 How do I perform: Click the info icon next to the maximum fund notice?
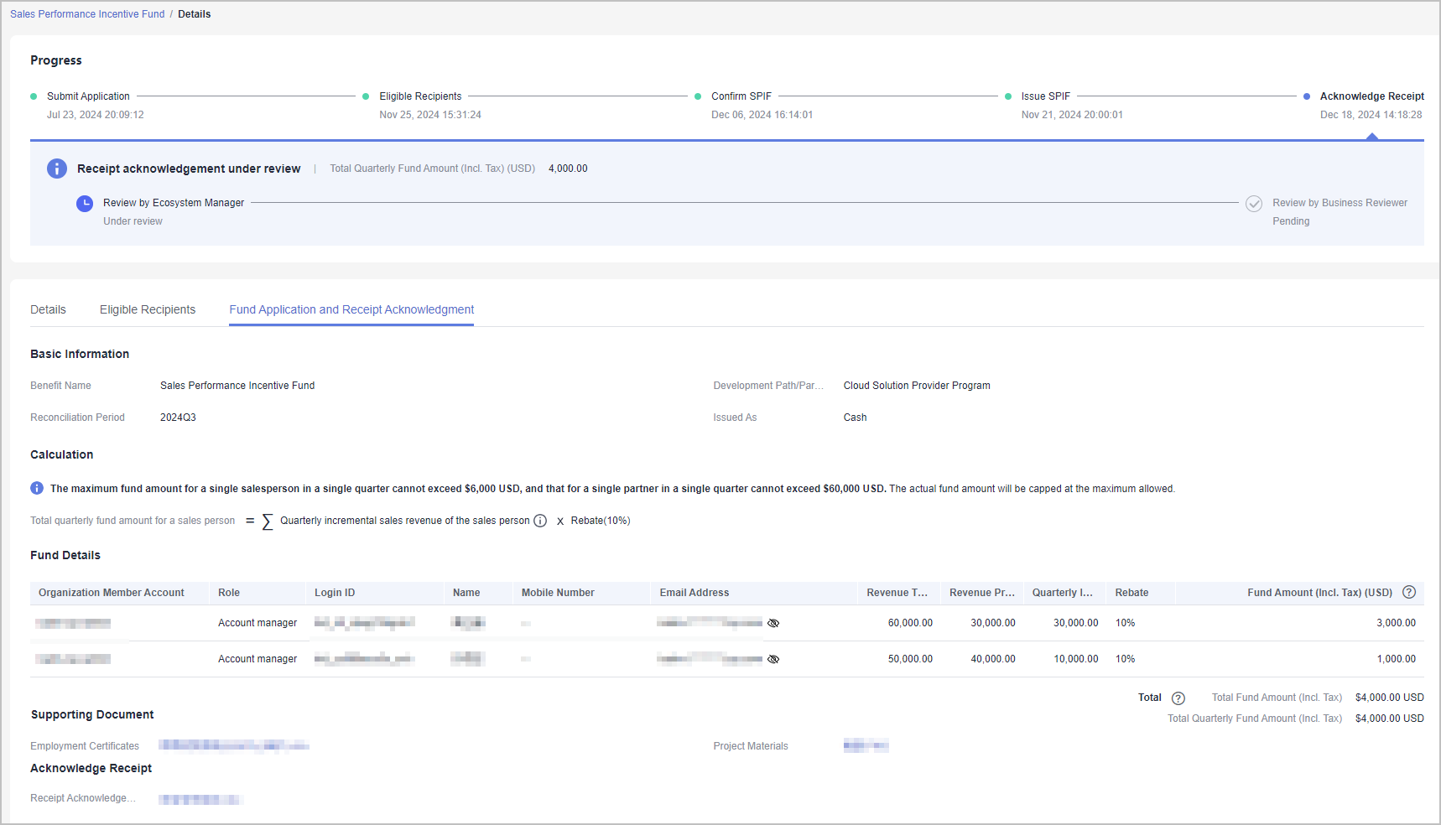pyautogui.click(x=37, y=488)
